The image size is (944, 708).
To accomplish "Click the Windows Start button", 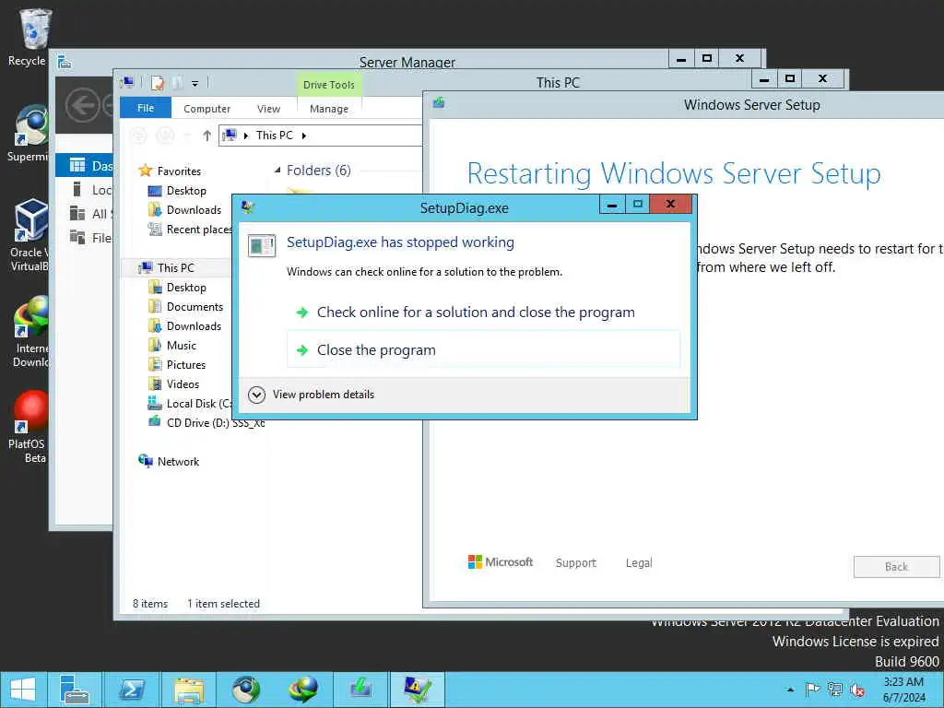I will point(23,690).
